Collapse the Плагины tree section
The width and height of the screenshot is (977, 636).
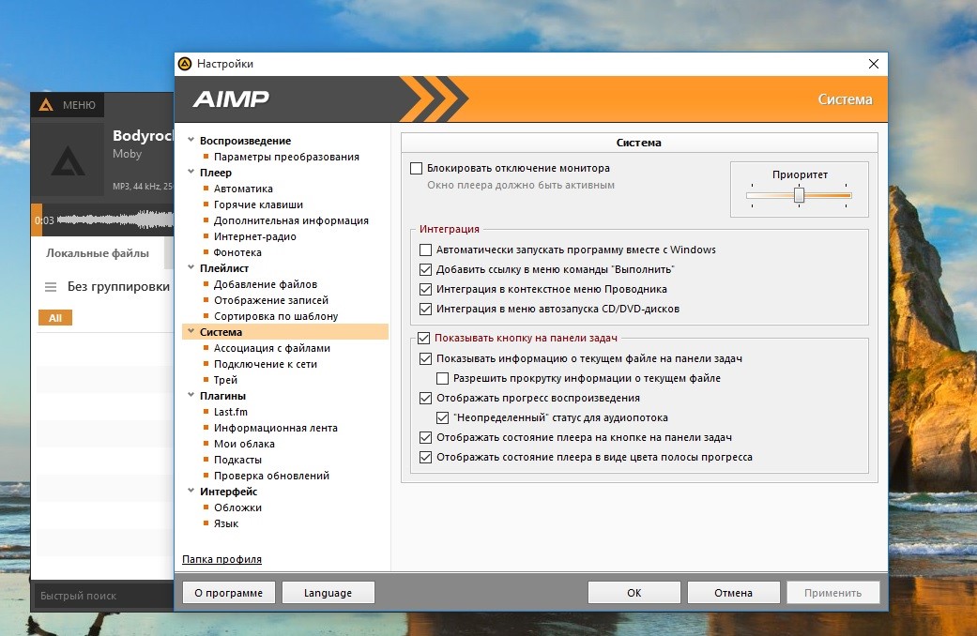[191, 395]
